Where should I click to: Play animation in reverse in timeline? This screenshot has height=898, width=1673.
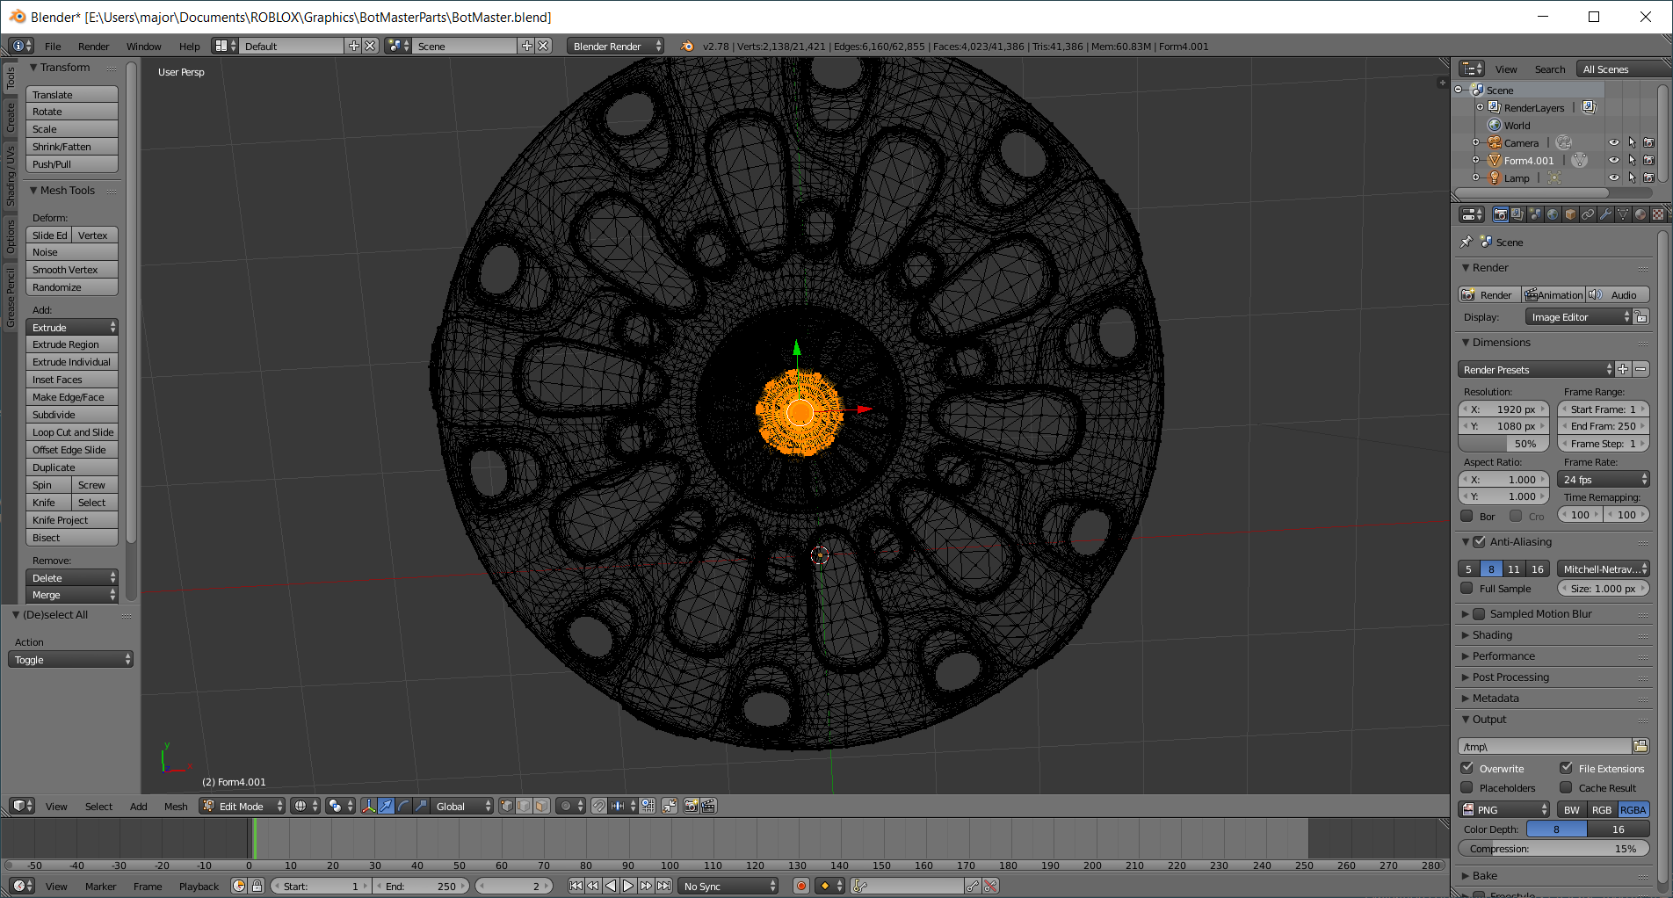coord(611,886)
